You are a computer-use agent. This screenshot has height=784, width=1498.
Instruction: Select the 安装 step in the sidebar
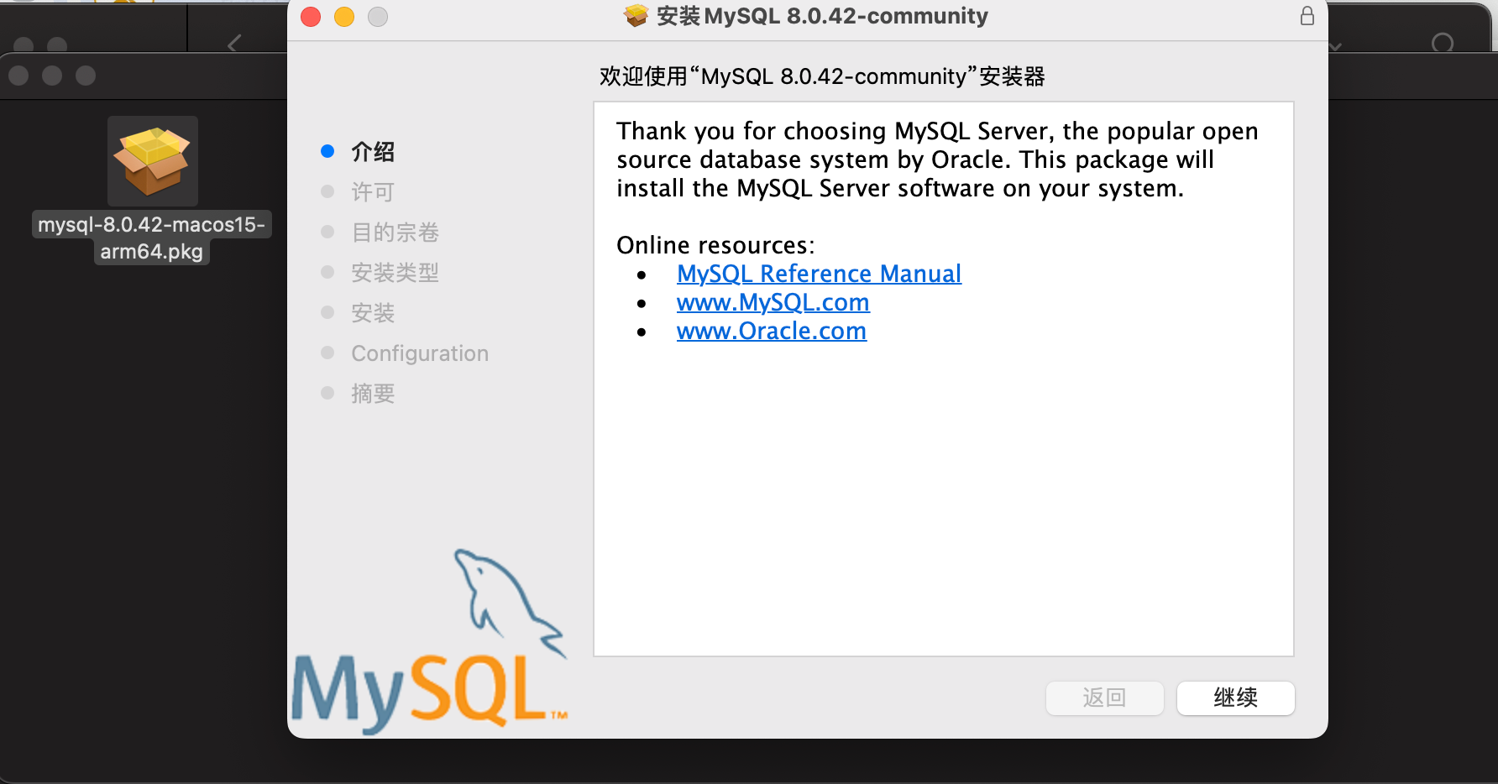(x=373, y=313)
